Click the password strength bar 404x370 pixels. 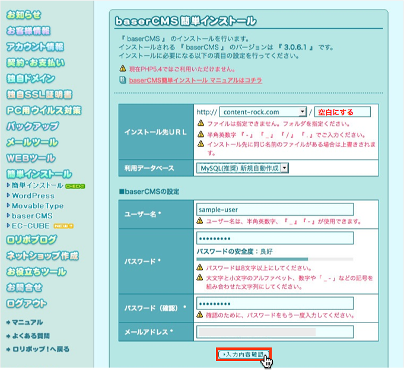click(x=275, y=259)
